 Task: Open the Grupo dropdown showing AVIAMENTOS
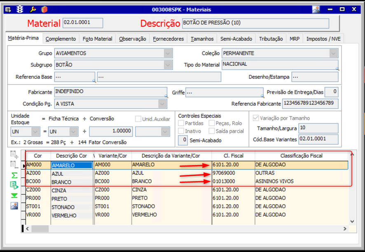point(168,53)
